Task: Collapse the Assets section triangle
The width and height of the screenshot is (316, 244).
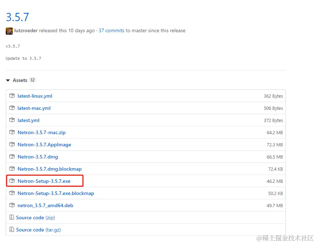Action: 8,80
